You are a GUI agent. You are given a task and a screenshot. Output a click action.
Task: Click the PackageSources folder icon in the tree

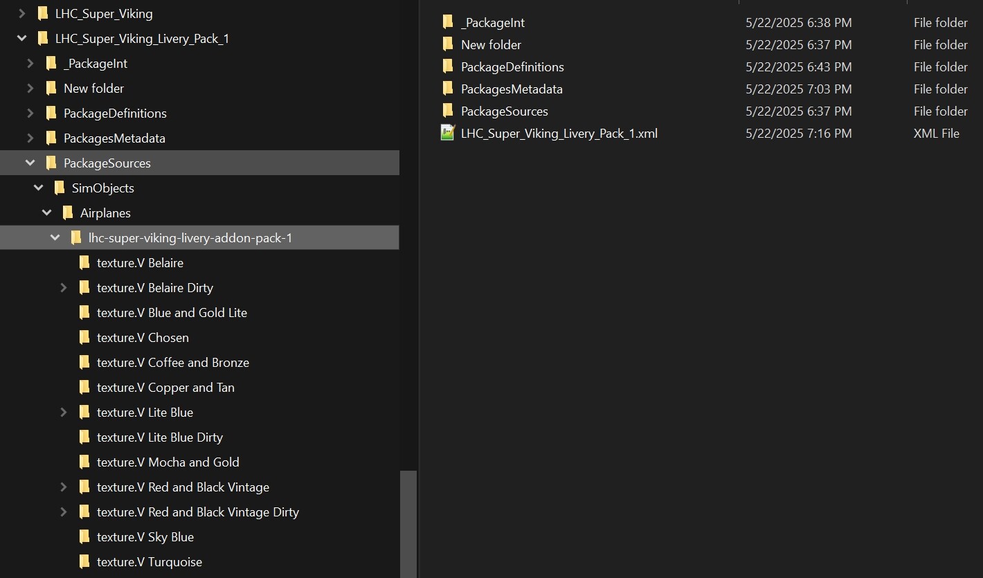point(51,163)
